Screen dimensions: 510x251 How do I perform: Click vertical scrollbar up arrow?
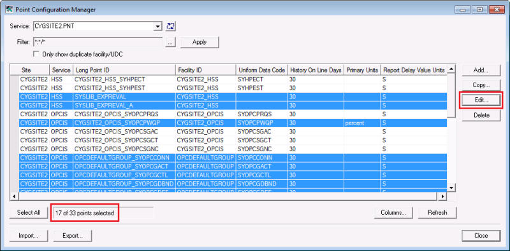click(451, 69)
